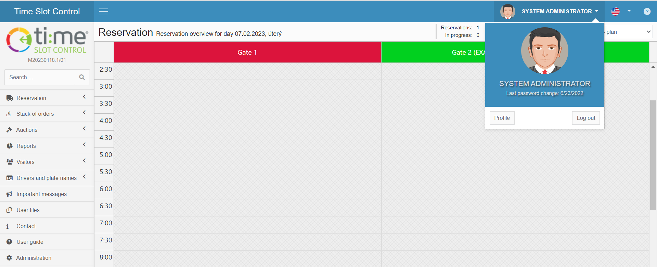This screenshot has width=657, height=267.
Task: Open the Administration menu item
Action: click(47, 258)
